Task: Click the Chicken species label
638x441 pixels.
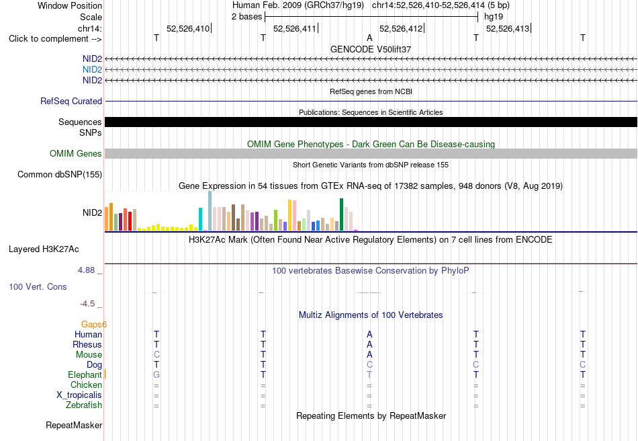Action: pos(86,385)
